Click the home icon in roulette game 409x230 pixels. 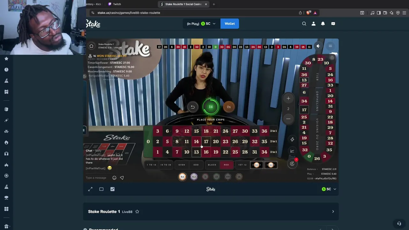[x=91, y=46]
